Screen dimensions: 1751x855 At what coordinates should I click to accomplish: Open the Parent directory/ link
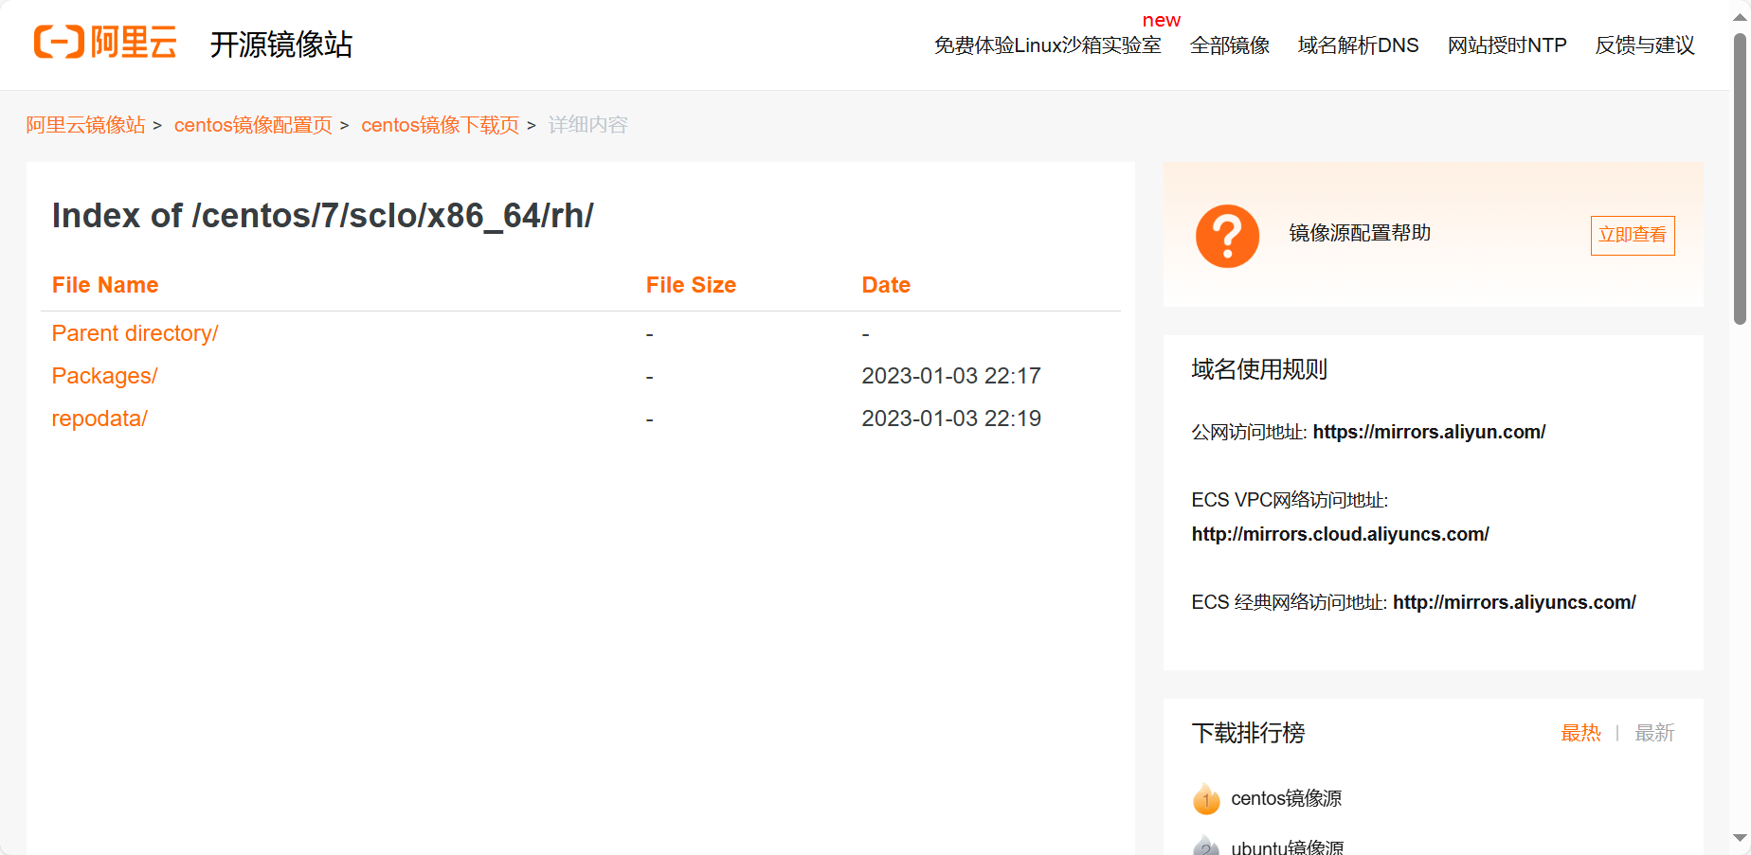pyautogui.click(x=135, y=333)
